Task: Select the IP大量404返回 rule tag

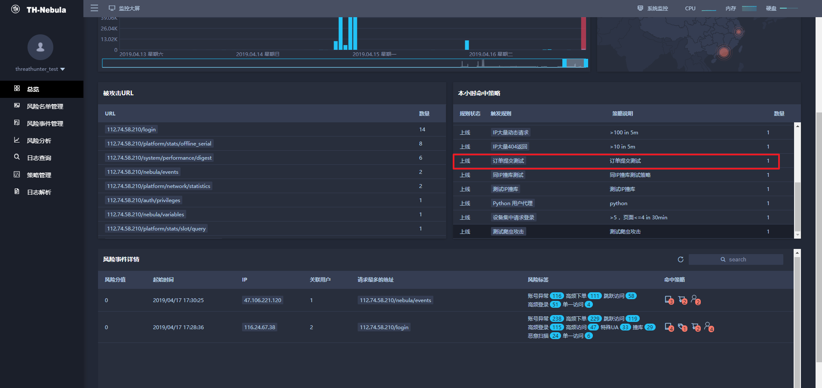Action: point(510,146)
